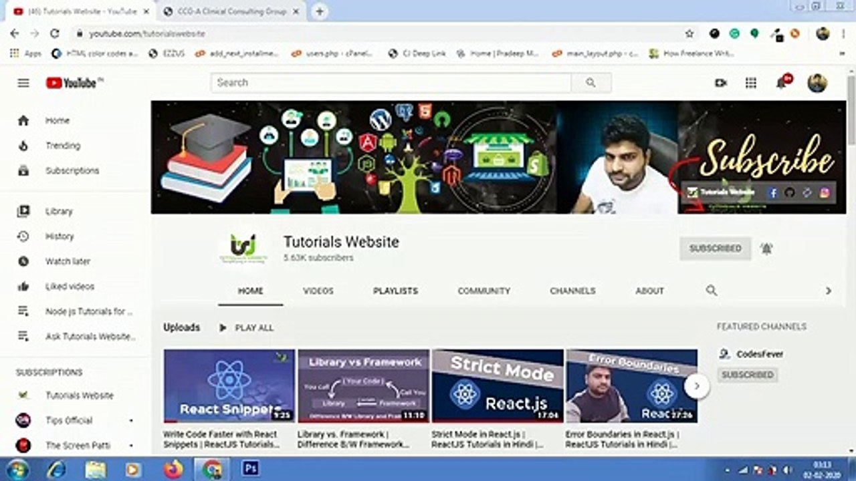Open File Explorer from taskbar
Image resolution: width=856 pixels, height=481 pixels.
click(96, 470)
